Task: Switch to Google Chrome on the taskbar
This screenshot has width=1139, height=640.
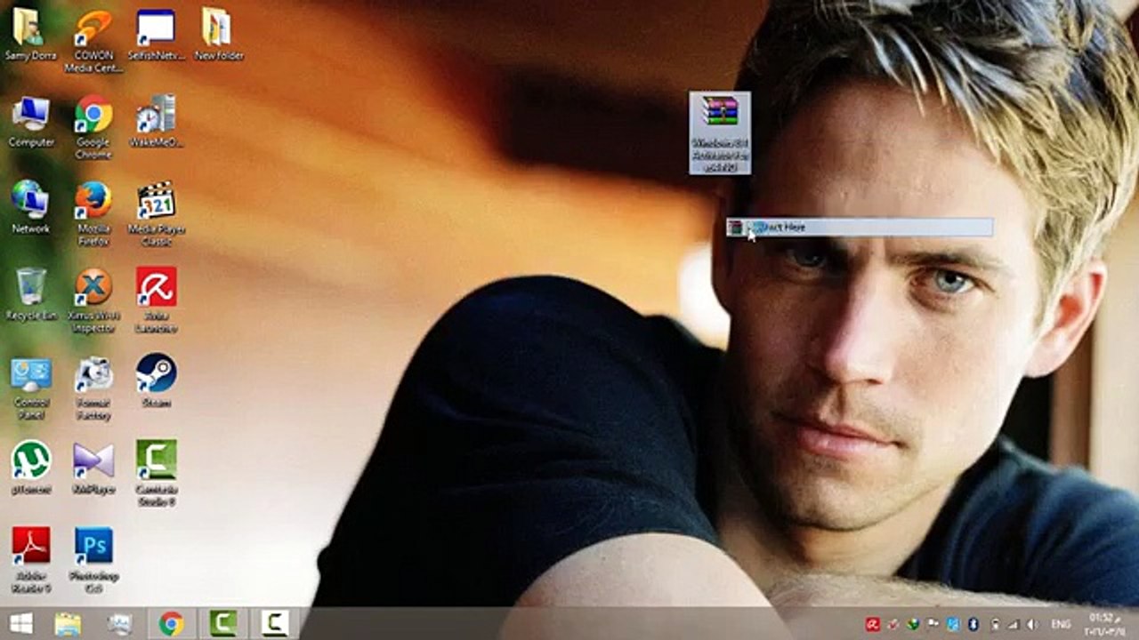Action: 171,624
